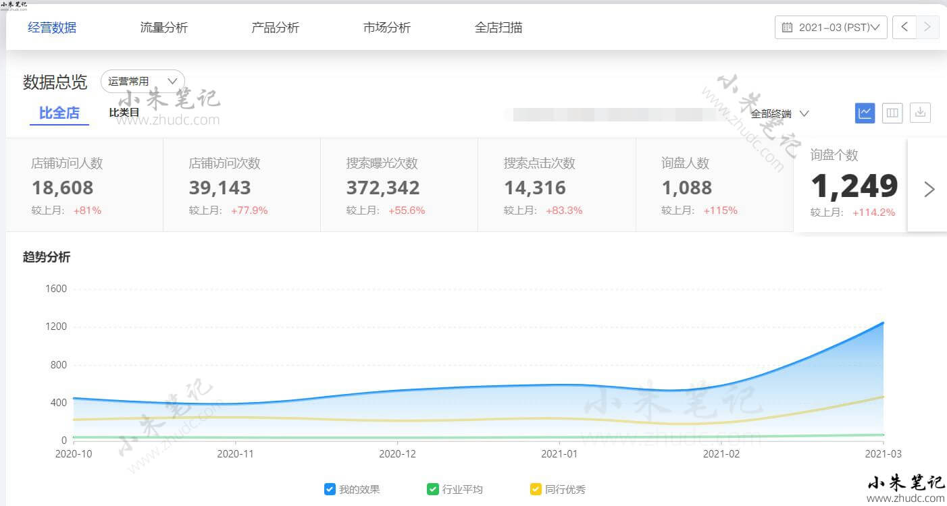Click calendar icon in date picker
This screenshot has height=506, width=947.
(x=787, y=28)
